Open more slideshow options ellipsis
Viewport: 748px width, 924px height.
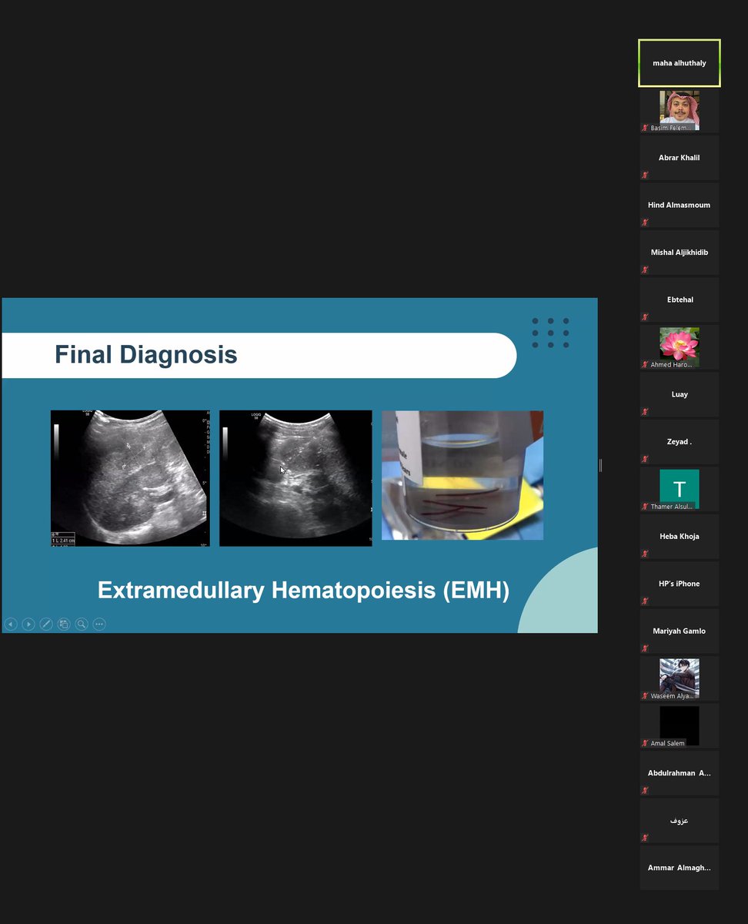[x=99, y=624]
